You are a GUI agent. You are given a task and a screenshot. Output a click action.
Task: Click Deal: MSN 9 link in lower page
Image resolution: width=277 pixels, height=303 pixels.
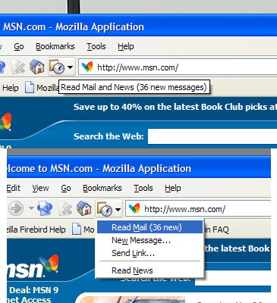click(33, 290)
